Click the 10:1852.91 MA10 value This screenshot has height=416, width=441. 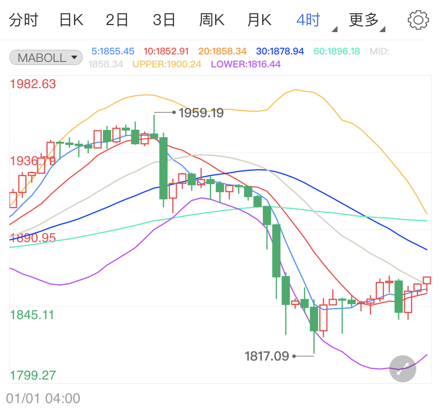point(166,51)
